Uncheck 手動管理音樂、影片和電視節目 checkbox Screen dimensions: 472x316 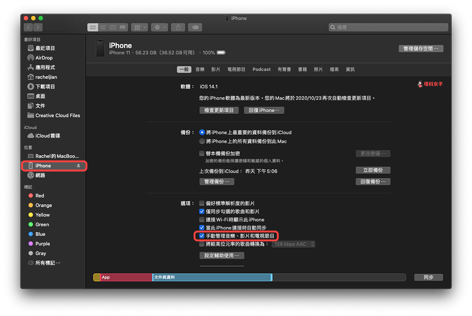tap(201, 236)
